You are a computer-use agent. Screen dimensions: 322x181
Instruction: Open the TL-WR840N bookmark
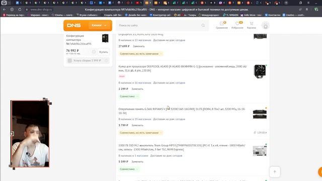click(230, 15)
